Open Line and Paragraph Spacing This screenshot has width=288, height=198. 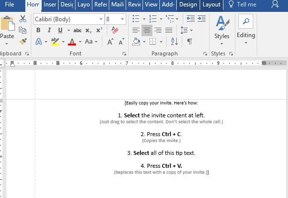click(x=184, y=30)
